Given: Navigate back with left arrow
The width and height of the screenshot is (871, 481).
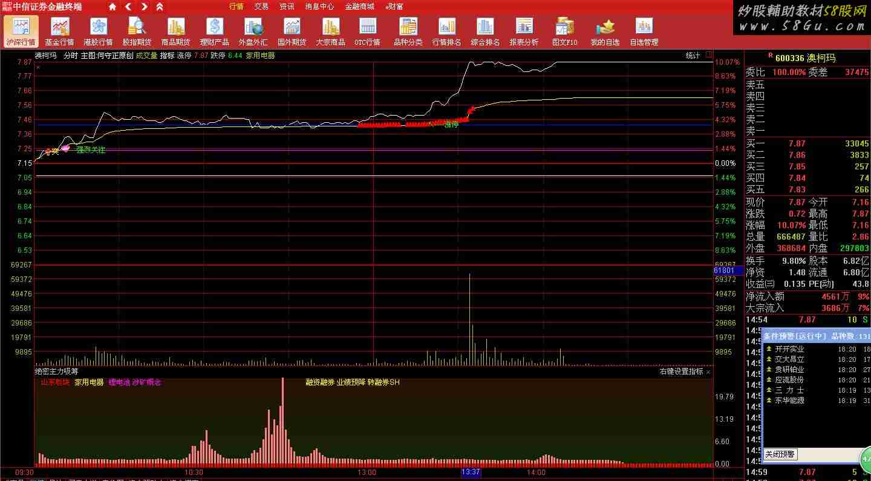Looking at the screenshot, I should [x=128, y=7].
